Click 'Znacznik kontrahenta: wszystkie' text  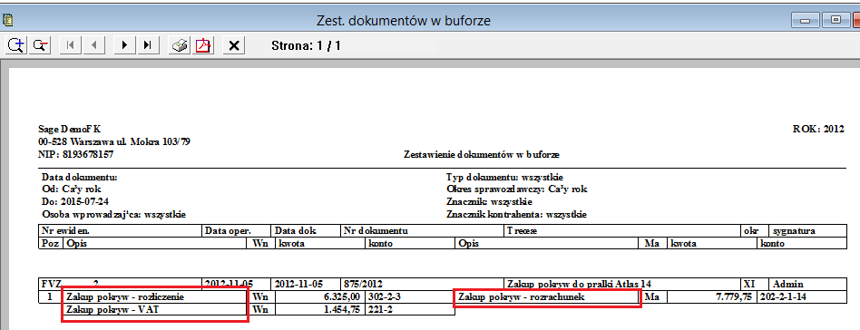517,214
